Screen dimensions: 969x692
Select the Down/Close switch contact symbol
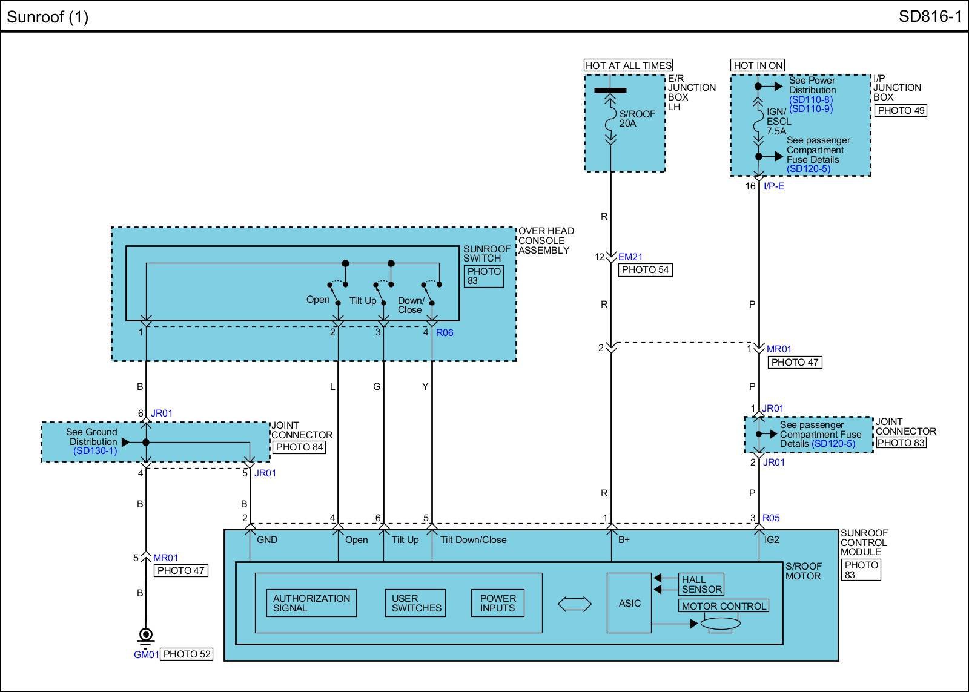(430, 294)
